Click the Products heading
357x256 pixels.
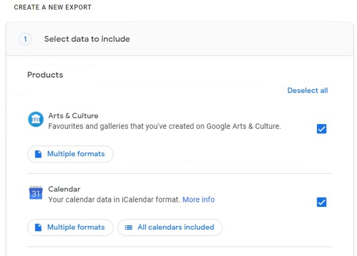pyautogui.click(x=45, y=75)
